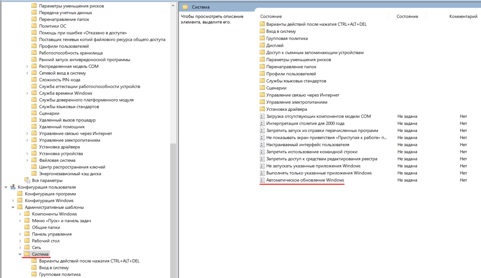Collapse the Административные шаблоны node
The width and height of the screenshot is (481, 278).
click(x=13, y=207)
